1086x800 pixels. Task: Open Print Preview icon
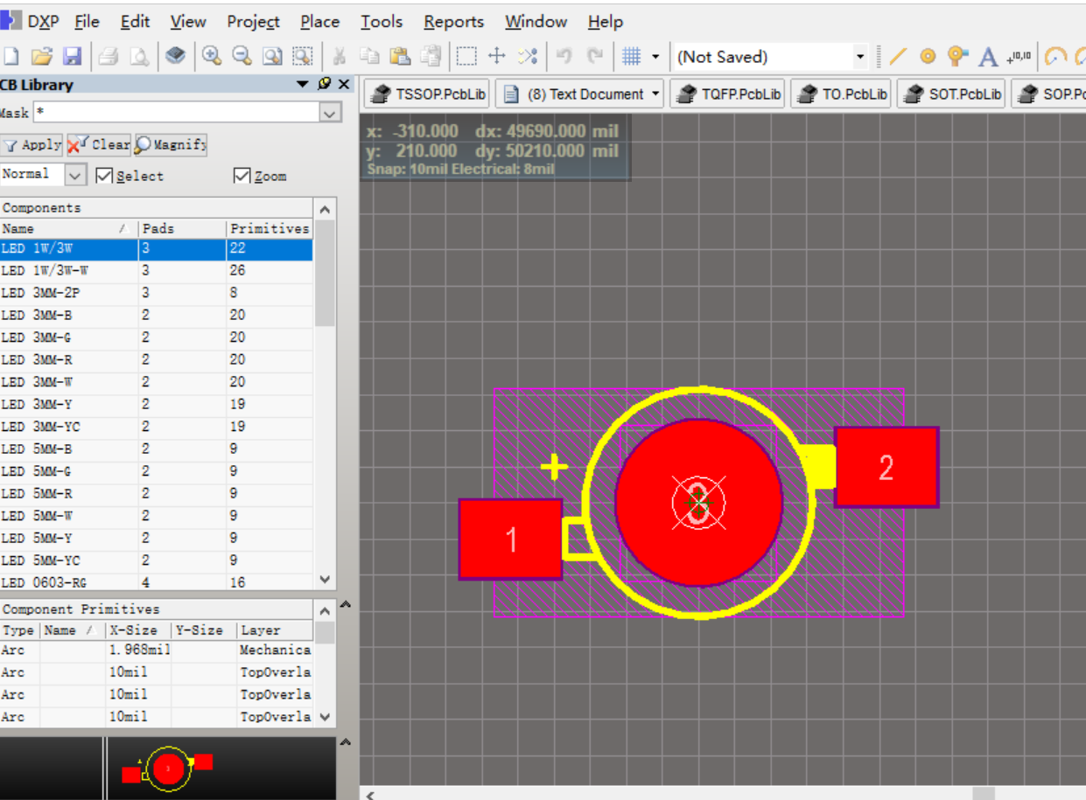(139, 57)
